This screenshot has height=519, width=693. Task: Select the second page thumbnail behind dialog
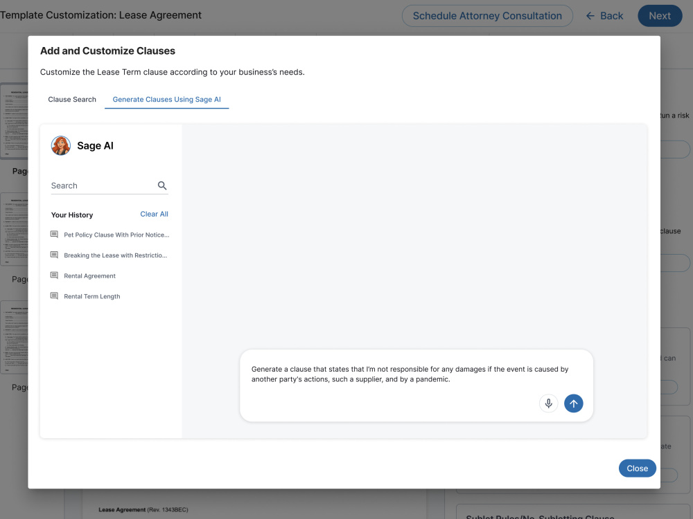[x=14, y=229]
